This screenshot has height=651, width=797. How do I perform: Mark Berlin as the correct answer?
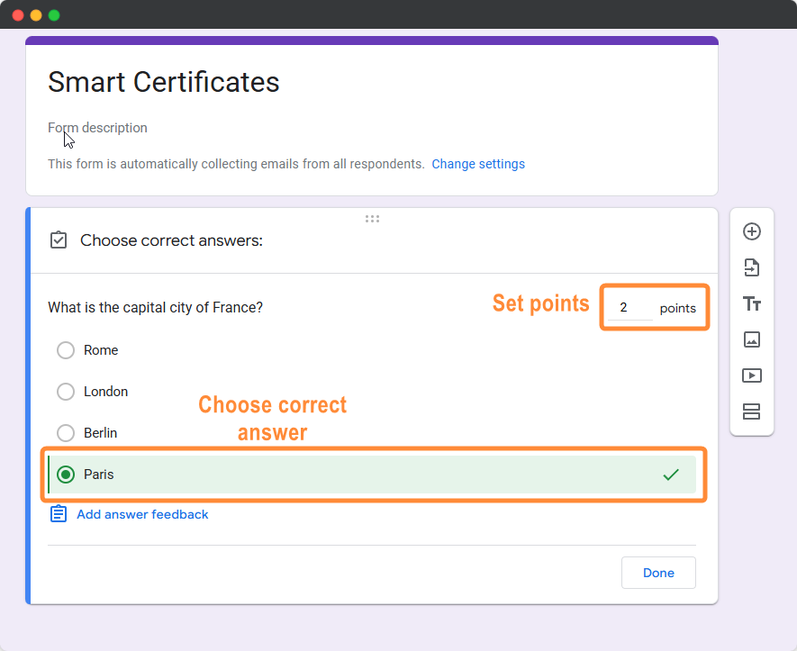point(65,433)
